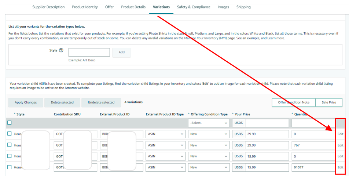The width and height of the screenshot is (356, 179).
Task: Switch to the Images tab
Action: [223, 7]
